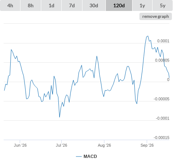Screen dimensions: 173x166
Task: Click the Aug '26 axis tick label
Action: (104, 145)
